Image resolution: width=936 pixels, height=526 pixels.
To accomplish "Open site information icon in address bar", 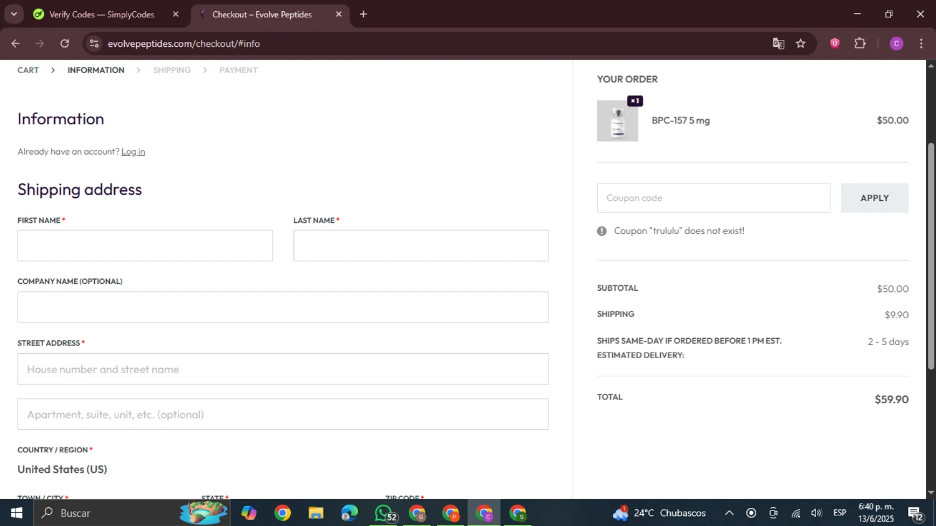I will [94, 44].
